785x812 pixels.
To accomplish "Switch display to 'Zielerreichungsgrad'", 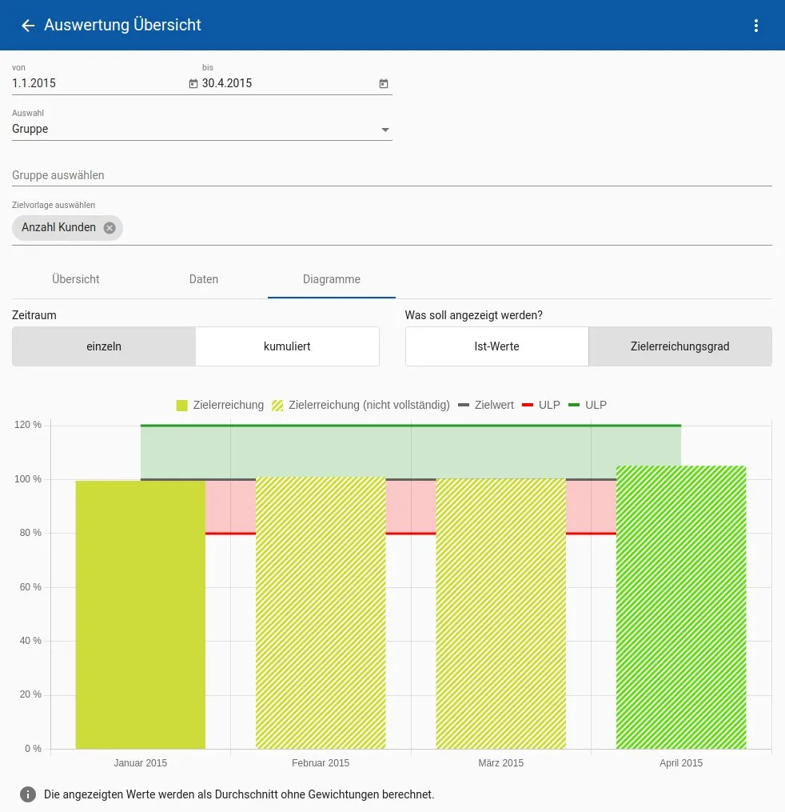I will tap(679, 346).
